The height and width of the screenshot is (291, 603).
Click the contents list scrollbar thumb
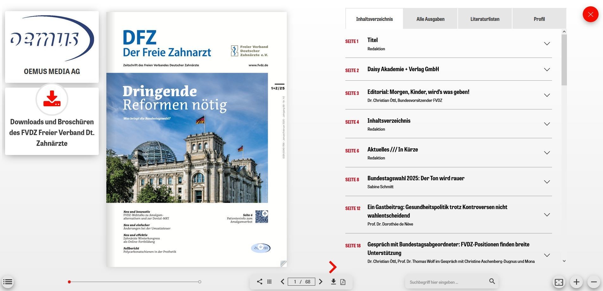(x=564, y=60)
